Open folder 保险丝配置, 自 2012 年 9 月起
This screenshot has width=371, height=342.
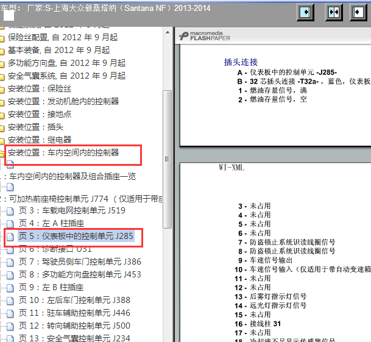coord(63,37)
